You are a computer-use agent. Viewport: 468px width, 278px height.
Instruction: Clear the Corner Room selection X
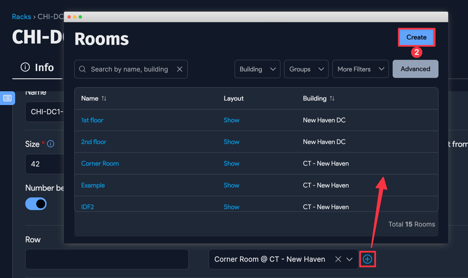pos(338,259)
